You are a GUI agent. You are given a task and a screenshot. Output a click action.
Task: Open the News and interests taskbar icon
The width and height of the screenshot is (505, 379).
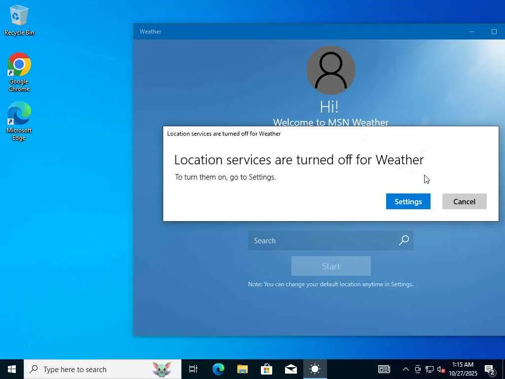pyautogui.click(x=384, y=369)
